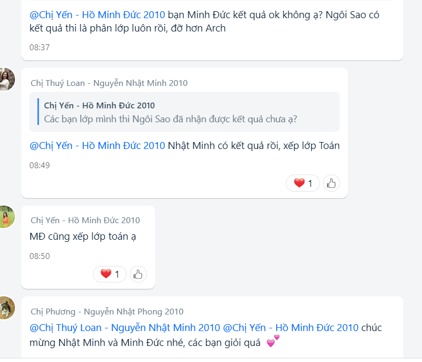The width and height of the screenshot is (422, 362).
Task: Click sender name Chị Phương - Nguyễn Nhật Phong 2010
Action: pyautogui.click(x=107, y=311)
